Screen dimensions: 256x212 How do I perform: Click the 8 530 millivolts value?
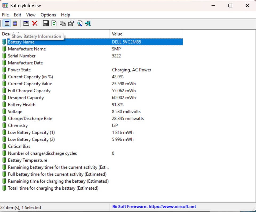126,111
